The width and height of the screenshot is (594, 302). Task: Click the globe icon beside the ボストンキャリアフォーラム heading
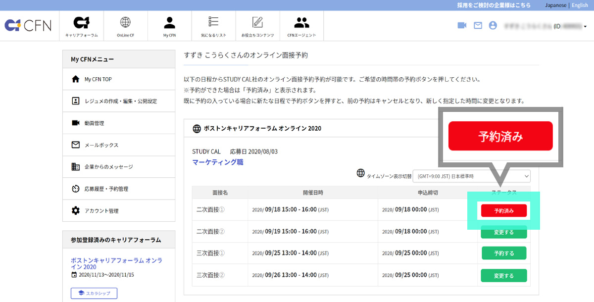coord(197,129)
